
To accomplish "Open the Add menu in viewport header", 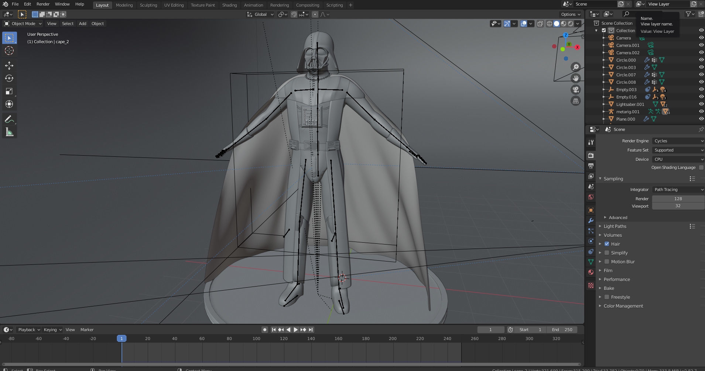I will 82,24.
